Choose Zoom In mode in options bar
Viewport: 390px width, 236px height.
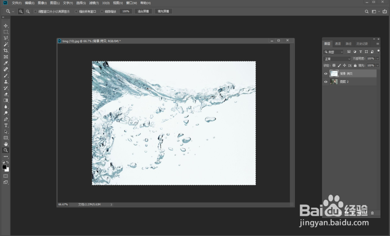[21, 11]
